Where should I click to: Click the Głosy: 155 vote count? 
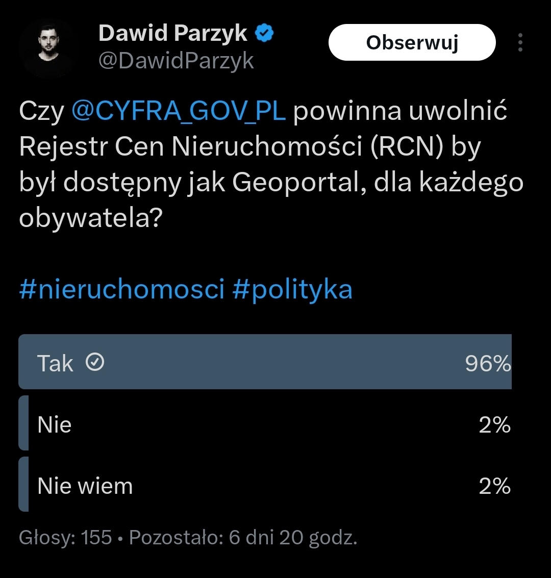click(x=65, y=537)
